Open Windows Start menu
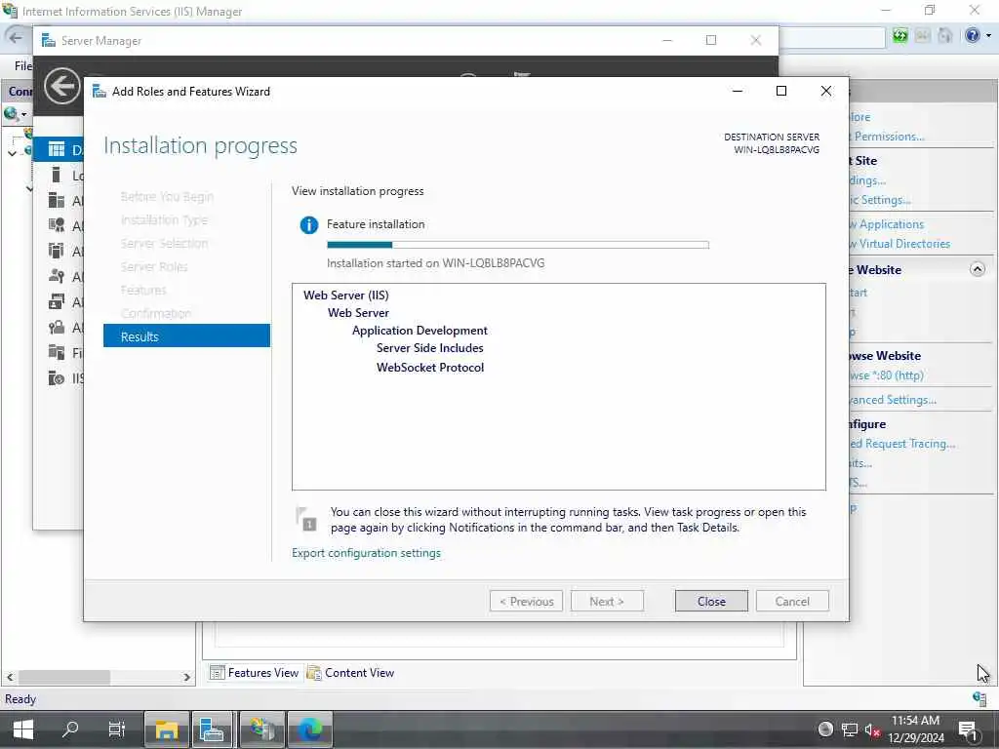 (23, 729)
